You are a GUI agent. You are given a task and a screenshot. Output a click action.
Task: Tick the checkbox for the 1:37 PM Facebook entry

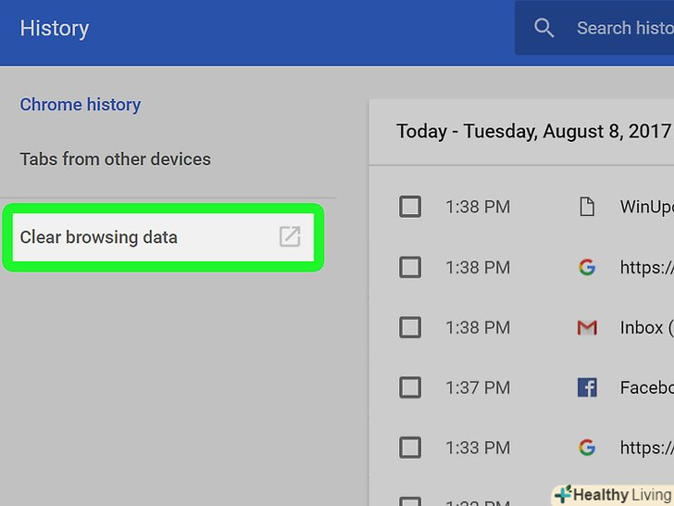pyautogui.click(x=410, y=388)
